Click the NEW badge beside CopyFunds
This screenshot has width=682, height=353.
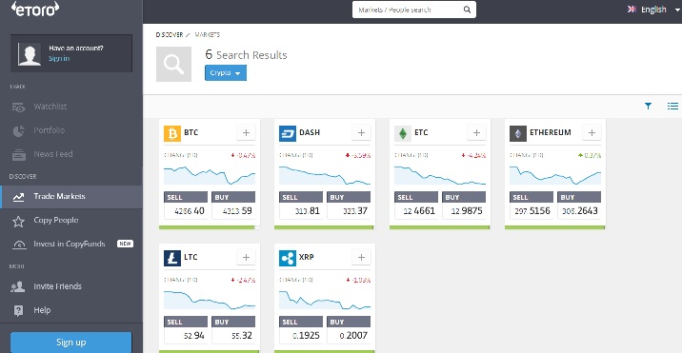pyautogui.click(x=125, y=244)
